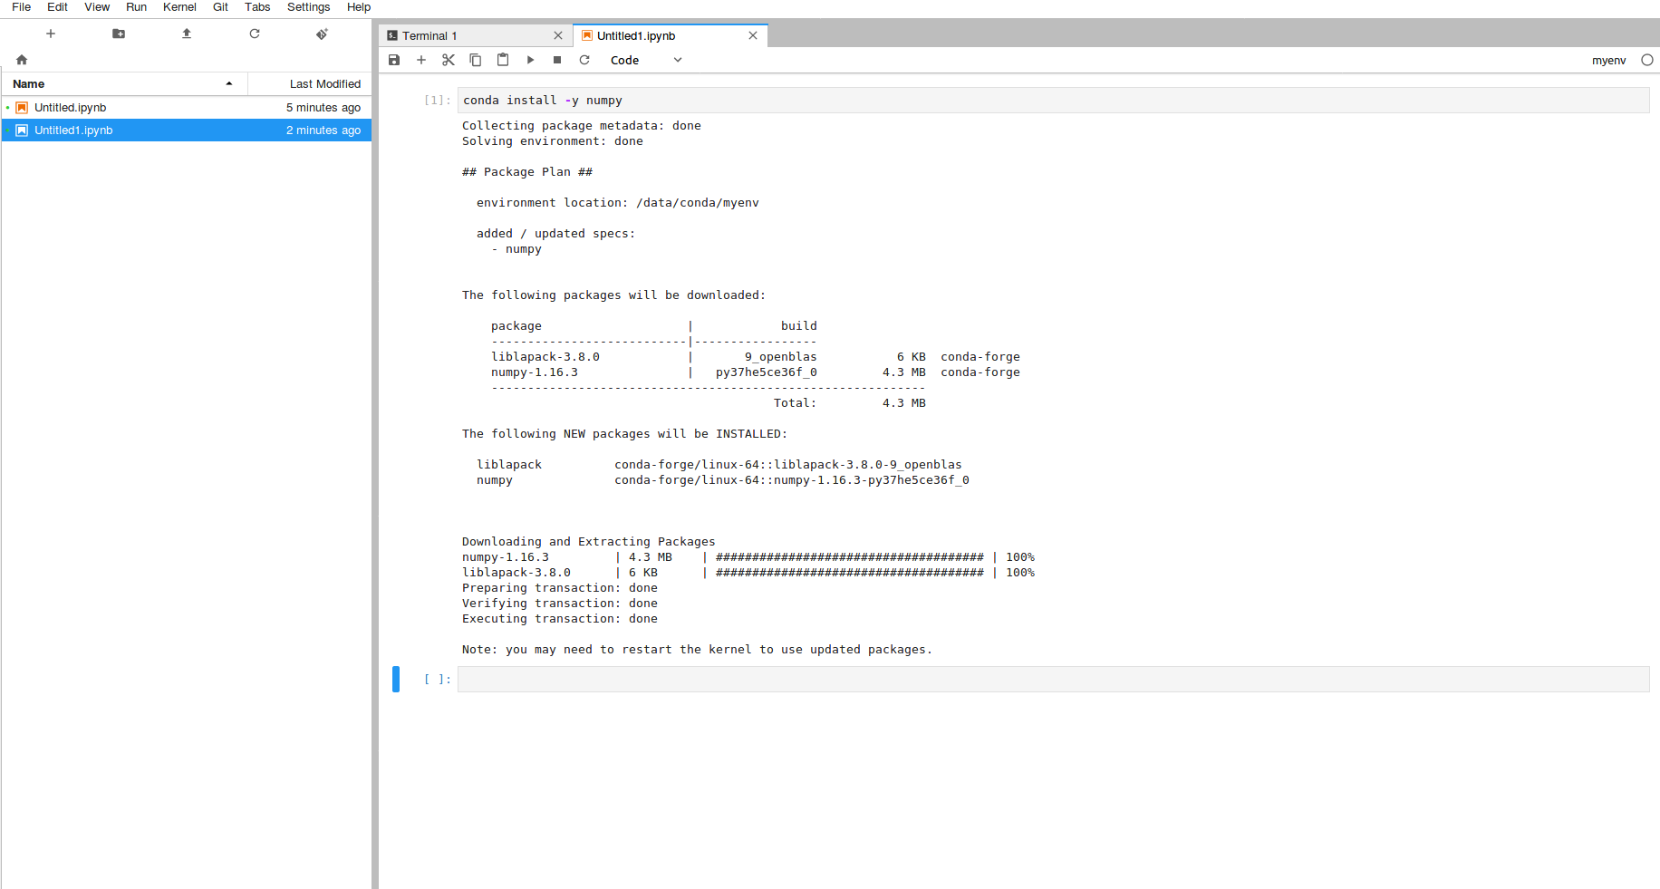
Task: Open the Settings menu
Action: (308, 7)
